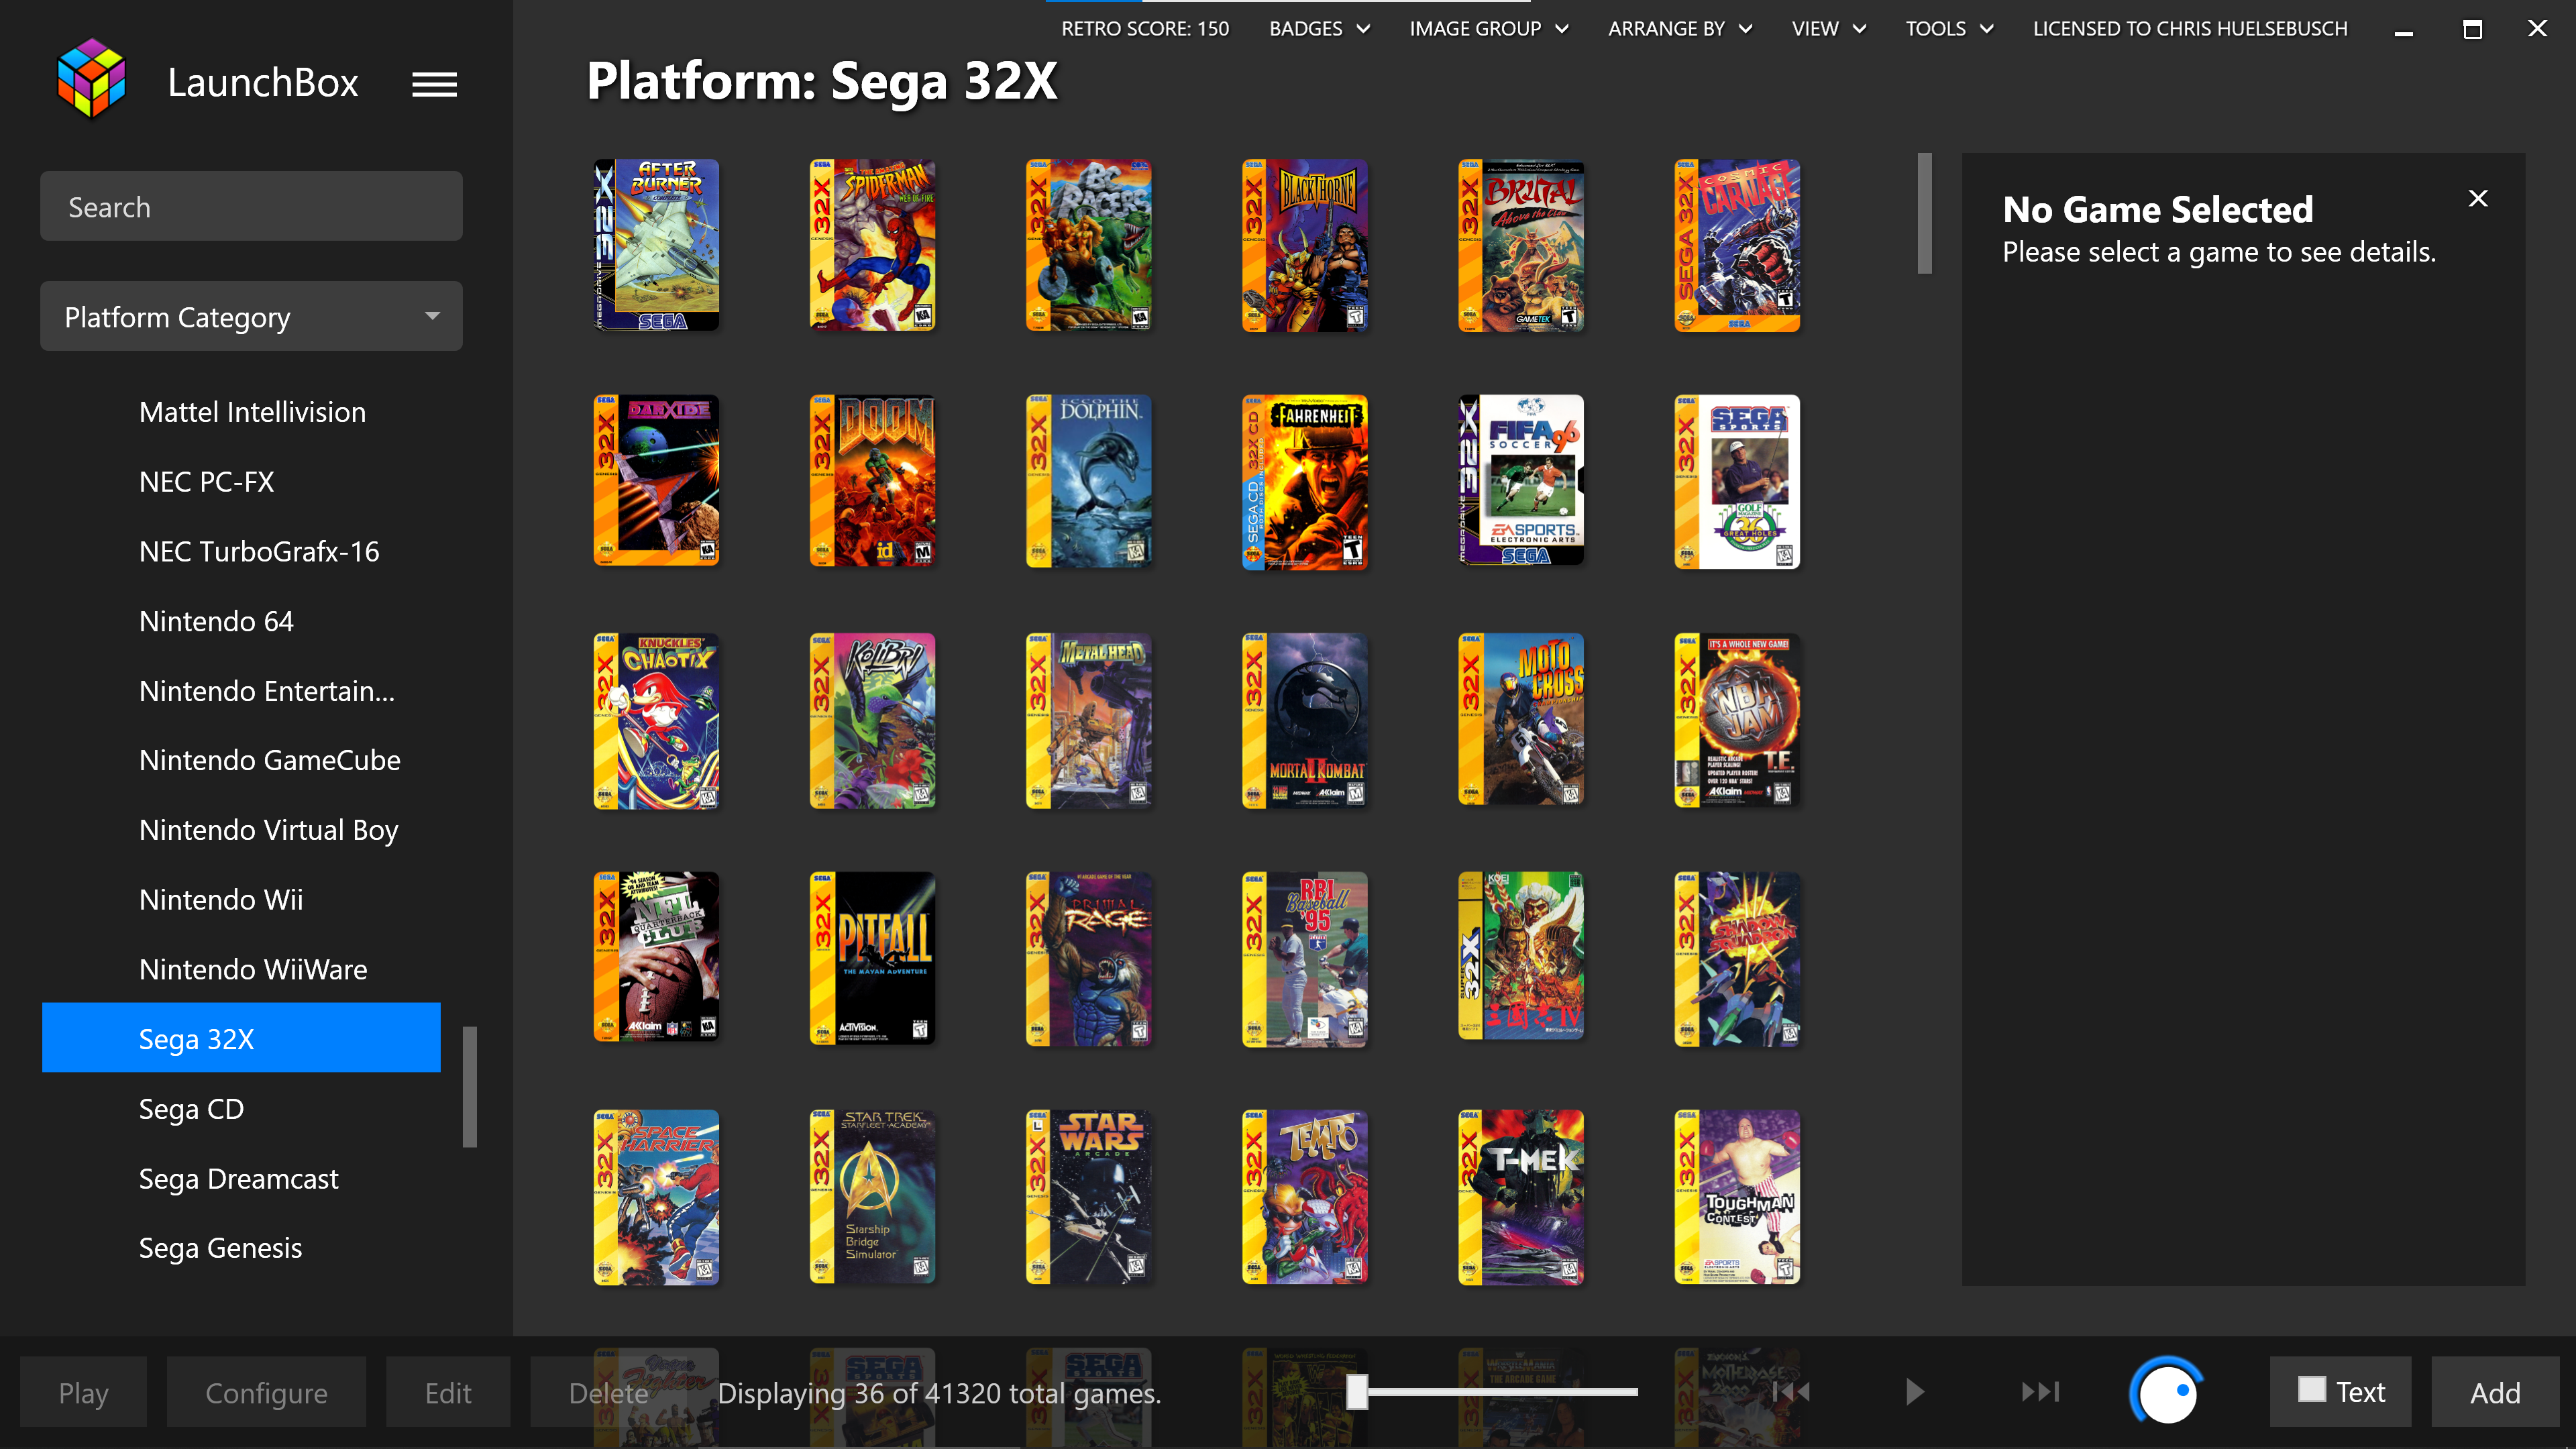2576x1449 pixels.
Task: Select Doom box art
Action: (x=872, y=481)
